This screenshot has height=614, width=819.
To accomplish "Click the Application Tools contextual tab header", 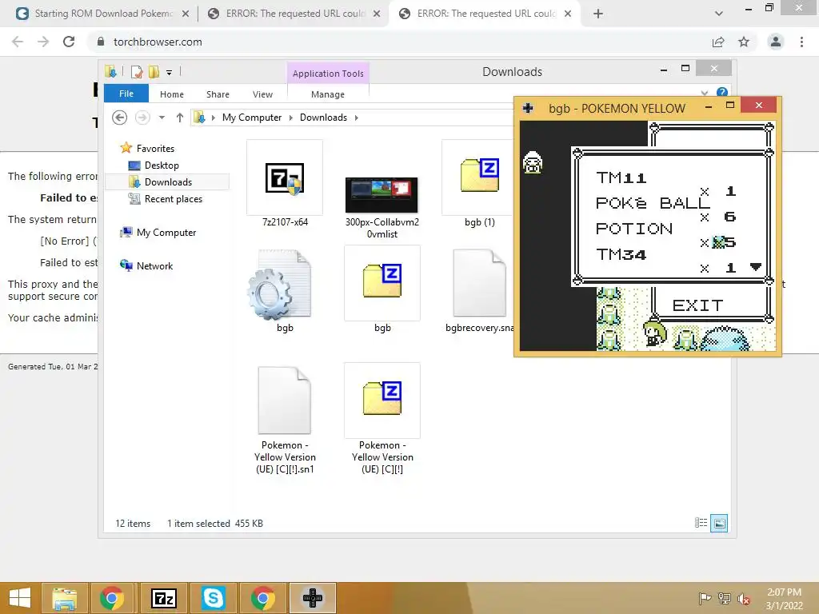I will 328,74.
